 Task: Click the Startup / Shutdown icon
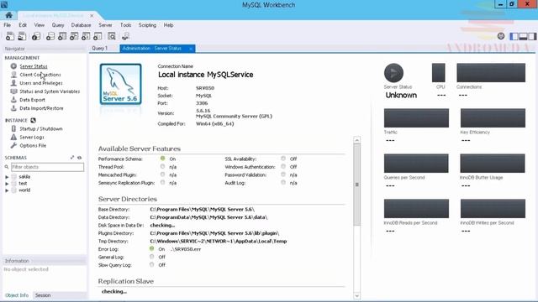point(13,128)
